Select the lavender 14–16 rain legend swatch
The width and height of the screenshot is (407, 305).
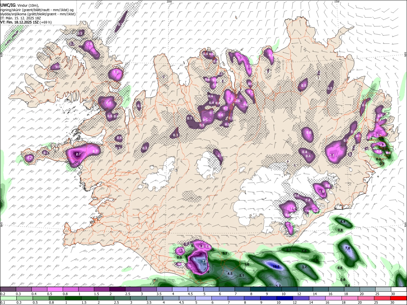click(317, 298)
